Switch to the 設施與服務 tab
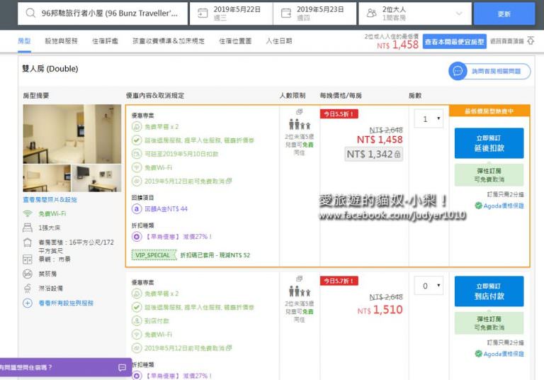Screen dimensions: 544x380 click(x=62, y=41)
